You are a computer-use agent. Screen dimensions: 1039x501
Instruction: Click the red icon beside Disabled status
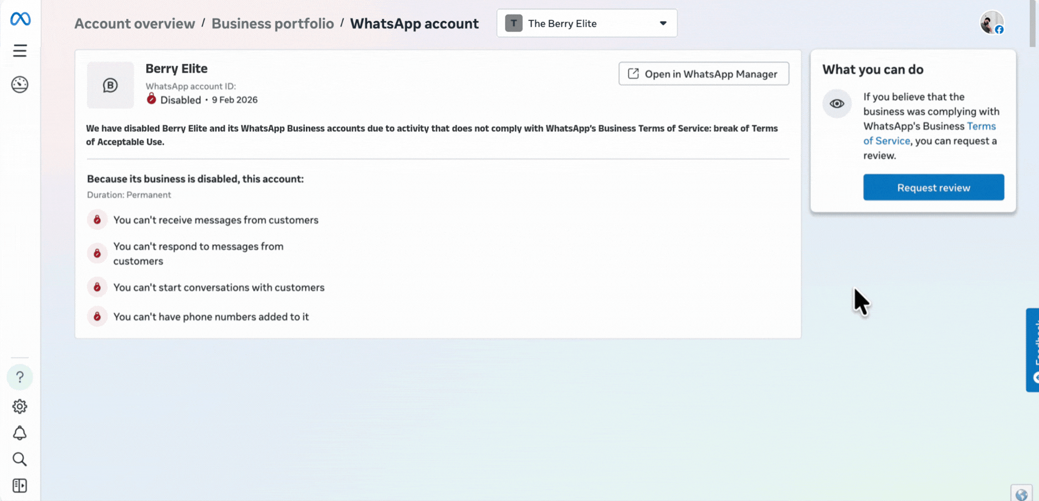coord(151,99)
